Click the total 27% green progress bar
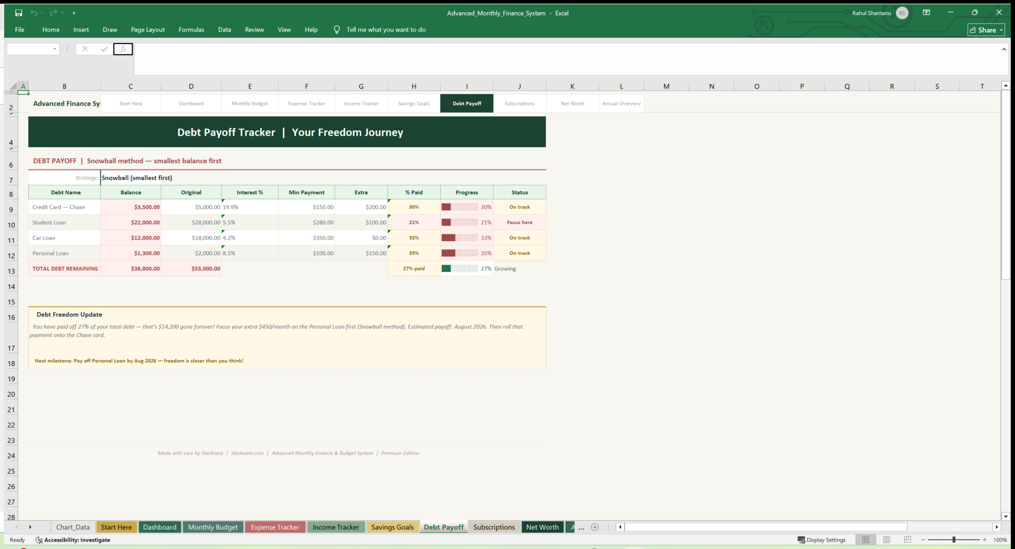Image resolution: width=1015 pixels, height=549 pixels. (x=460, y=268)
